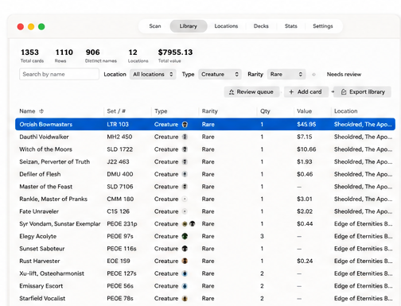Select the Starfield Vocalist row
The image size is (401, 306).
coord(205,298)
